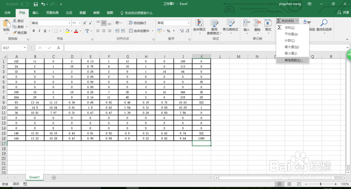Click the Share button
Image resolution: width=351 pixels, height=189 pixels.
[343, 13]
